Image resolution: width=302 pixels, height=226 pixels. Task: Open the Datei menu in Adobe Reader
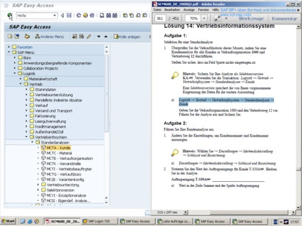coord(157,10)
